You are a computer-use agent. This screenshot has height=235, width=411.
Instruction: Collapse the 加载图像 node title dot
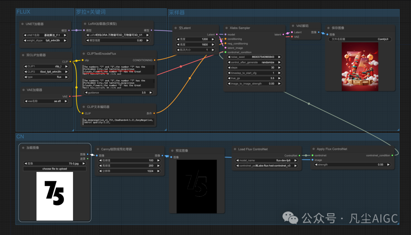23,148
